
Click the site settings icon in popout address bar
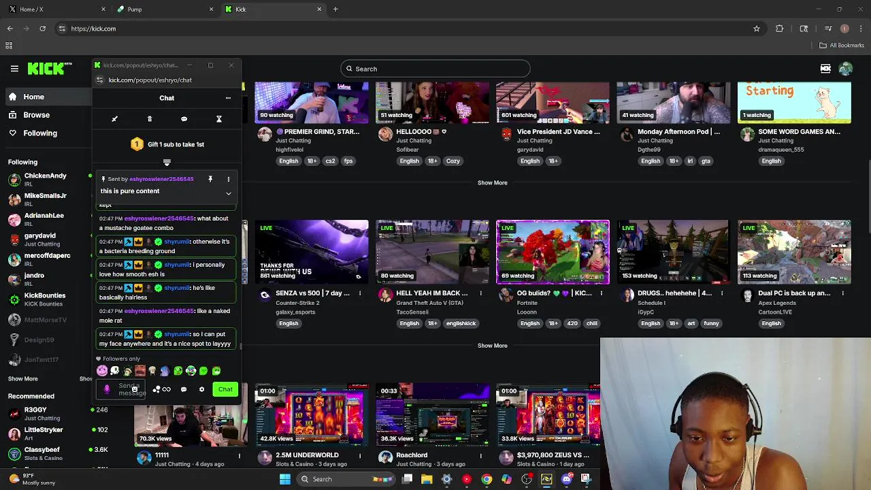(99, 80)
